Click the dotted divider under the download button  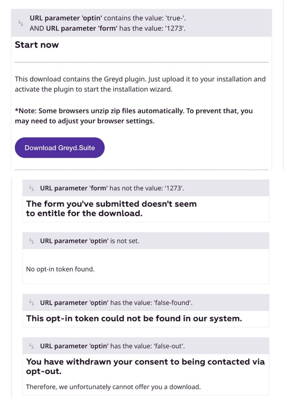tap(141, 169)
